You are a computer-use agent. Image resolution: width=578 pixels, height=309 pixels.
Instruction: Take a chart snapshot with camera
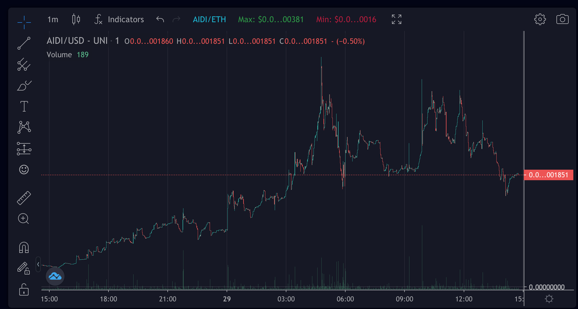pos(562,19)
